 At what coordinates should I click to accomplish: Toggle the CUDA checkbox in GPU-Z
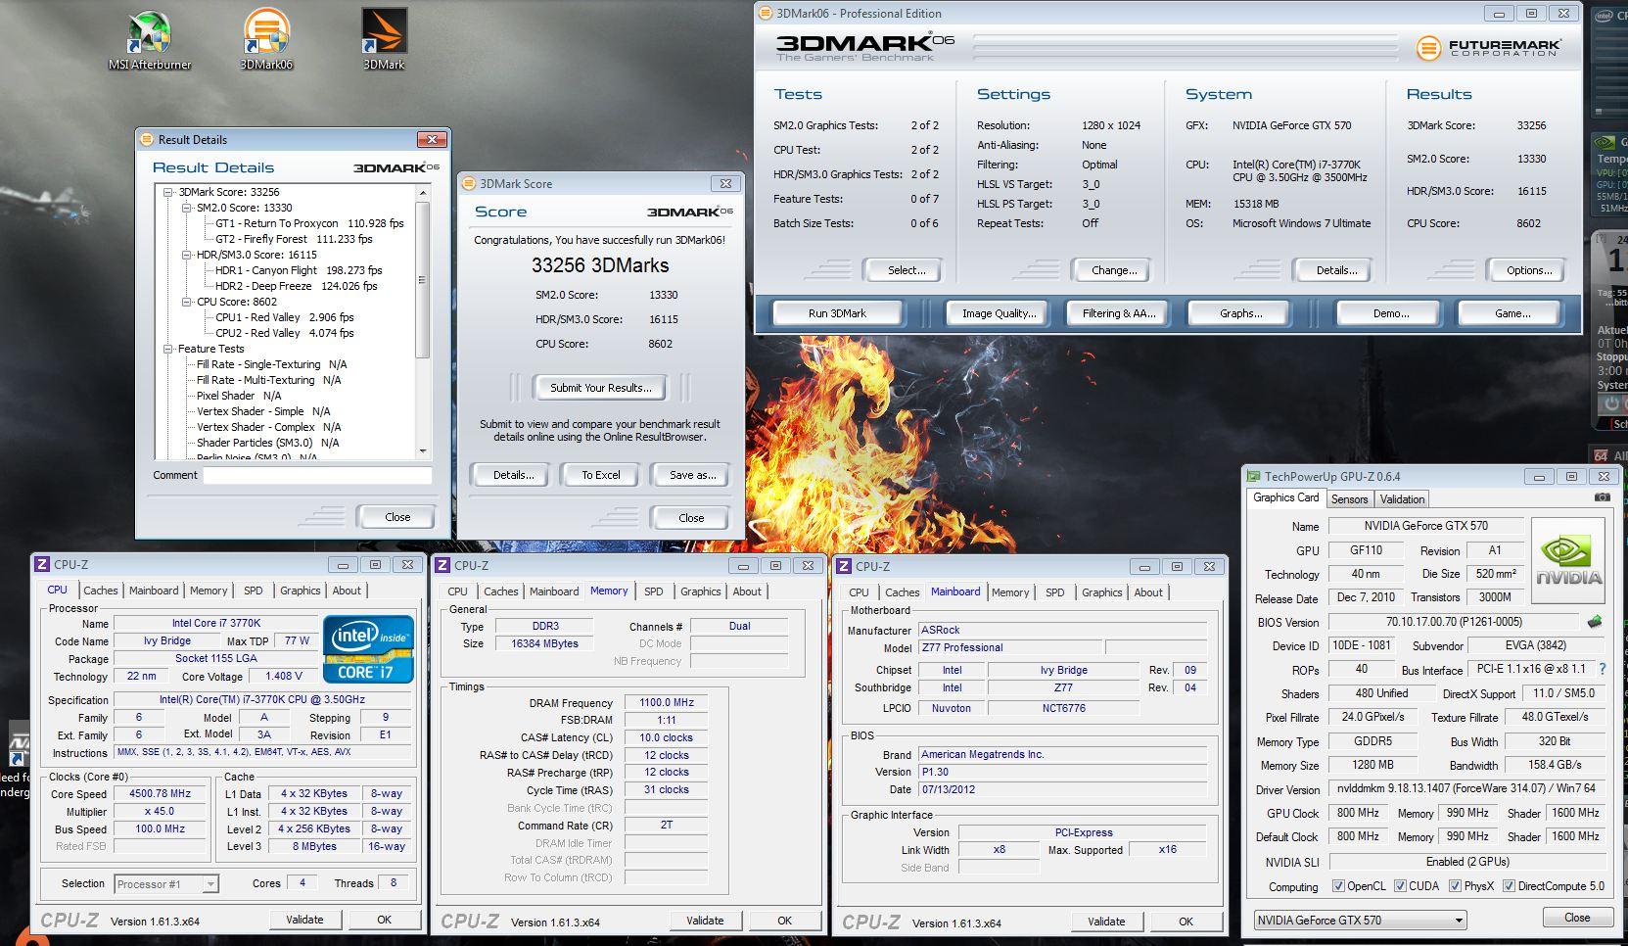[1400, 886]
